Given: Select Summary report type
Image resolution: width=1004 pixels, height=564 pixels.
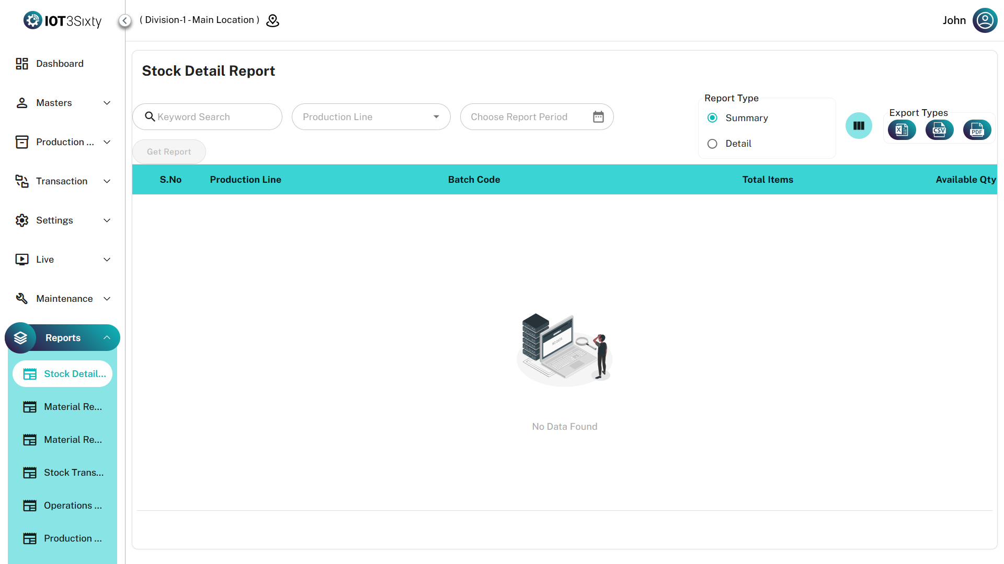Looking at the screenshot, I should pos(712,118).
